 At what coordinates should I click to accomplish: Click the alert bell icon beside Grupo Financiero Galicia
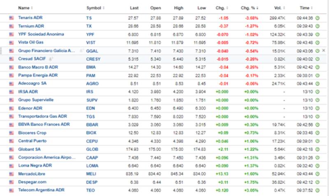point(82,51)
